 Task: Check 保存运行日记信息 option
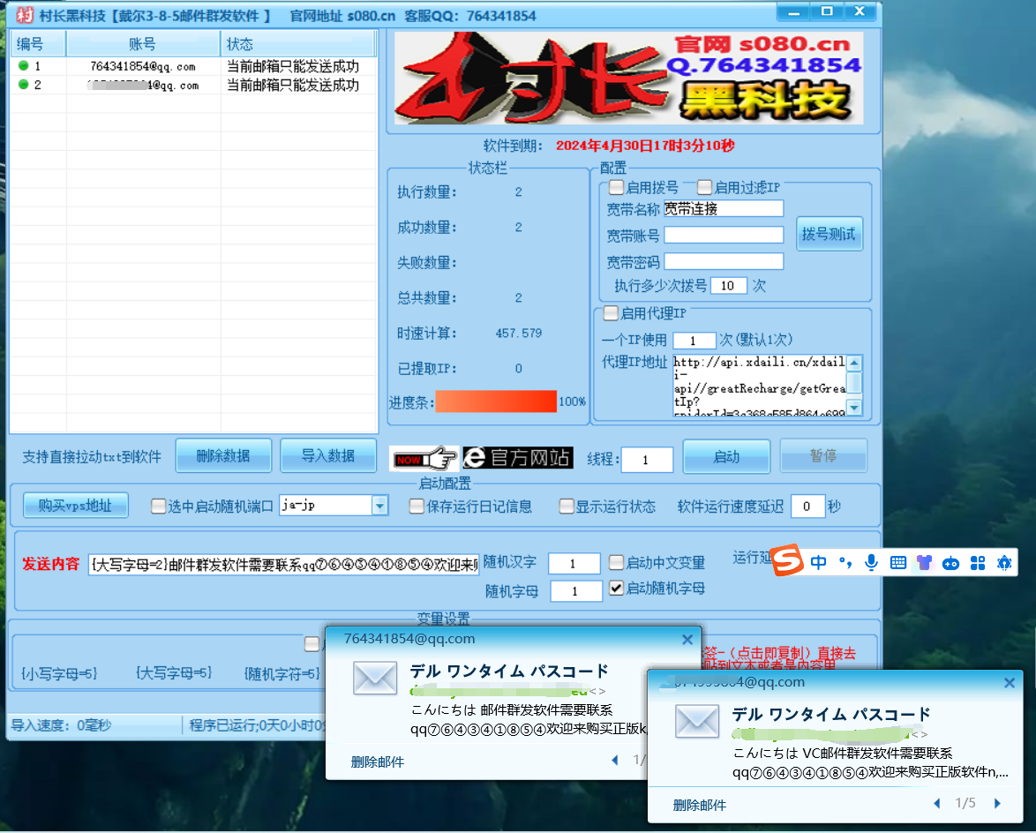point(417,506)
